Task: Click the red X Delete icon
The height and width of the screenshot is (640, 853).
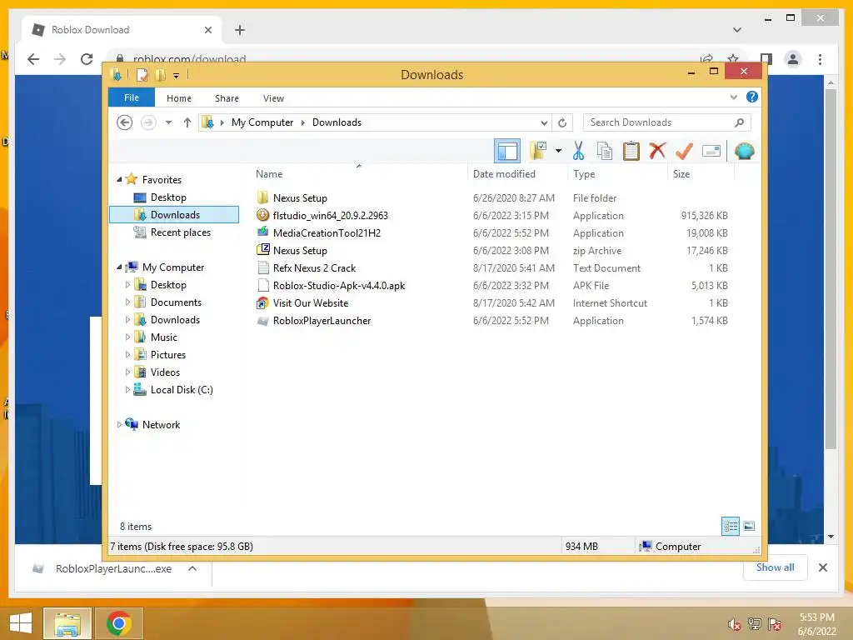Action: 657,150
